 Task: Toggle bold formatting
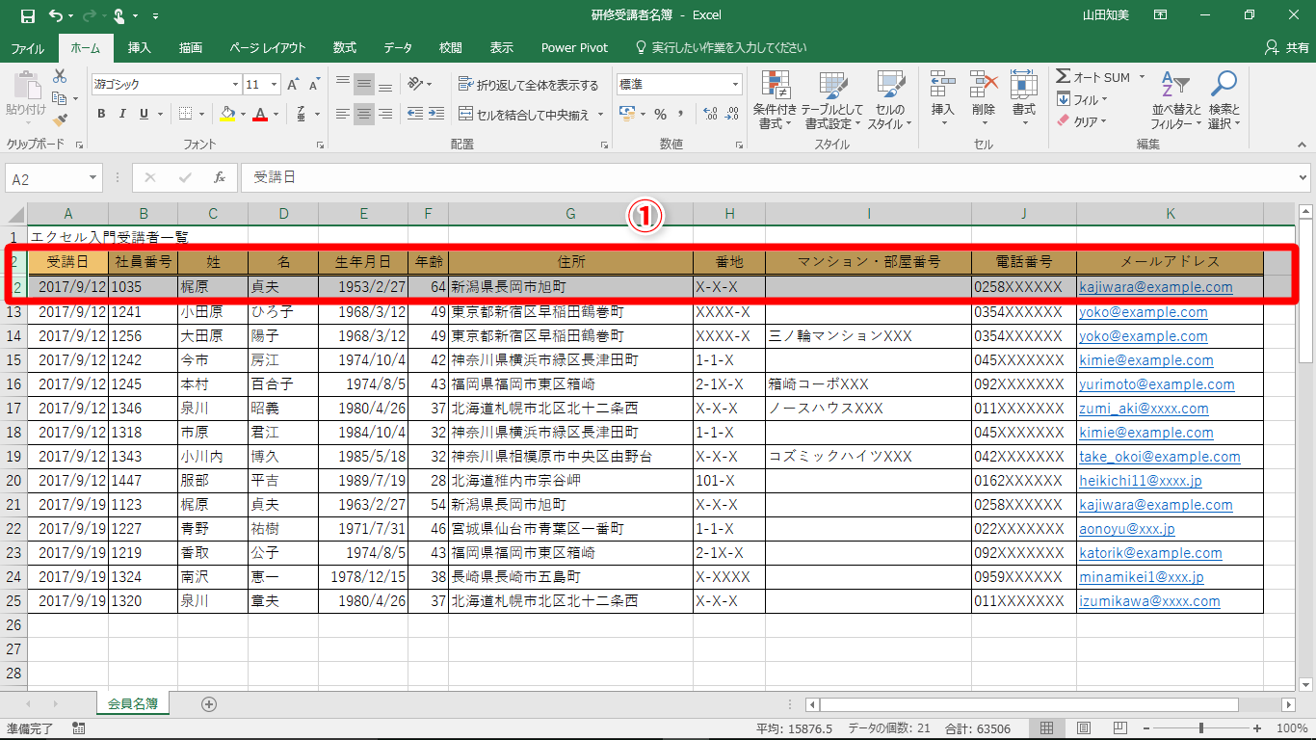tap(101, 114)
